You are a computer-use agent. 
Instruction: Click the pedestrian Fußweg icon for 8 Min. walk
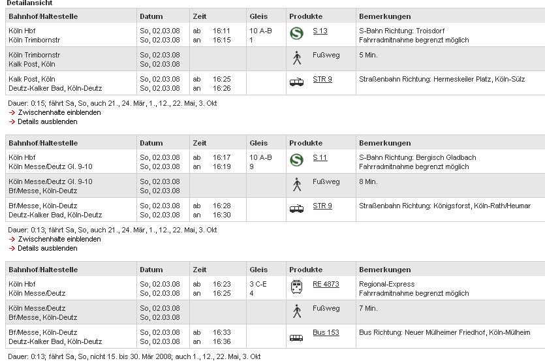[x=297, y=184]
